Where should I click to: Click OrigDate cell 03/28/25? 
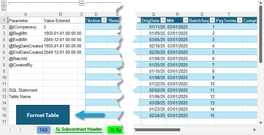[153, 103]
